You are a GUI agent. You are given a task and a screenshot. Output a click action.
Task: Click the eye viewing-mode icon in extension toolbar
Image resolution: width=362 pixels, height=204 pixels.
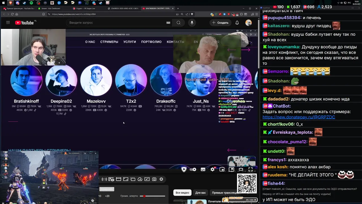click(111, 179)
